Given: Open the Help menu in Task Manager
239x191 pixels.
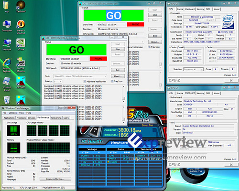Looking at the screenshot, I should click(x=29, y=113).
